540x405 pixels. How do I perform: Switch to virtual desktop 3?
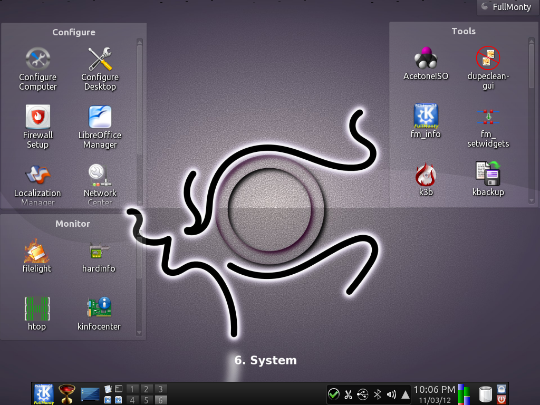coord(160,389)
